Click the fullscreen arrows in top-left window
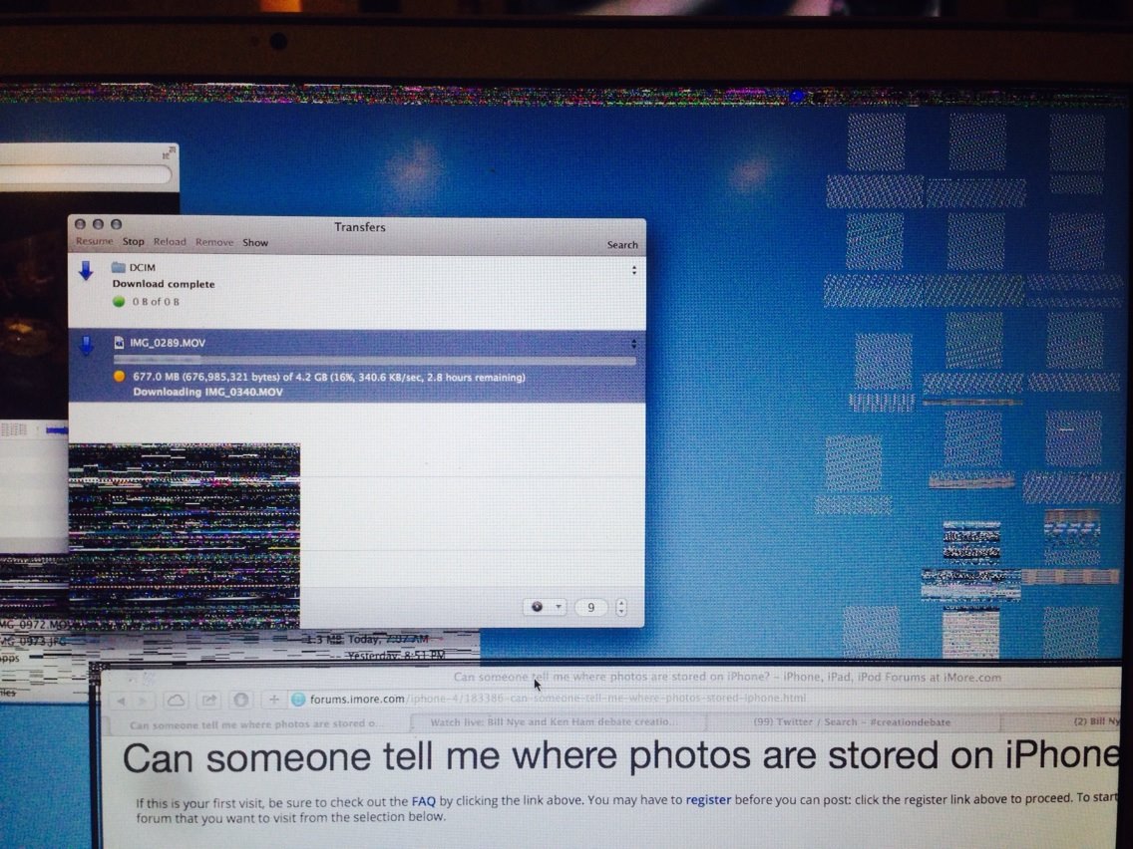The image size is (1133, 849). point(169,152)
